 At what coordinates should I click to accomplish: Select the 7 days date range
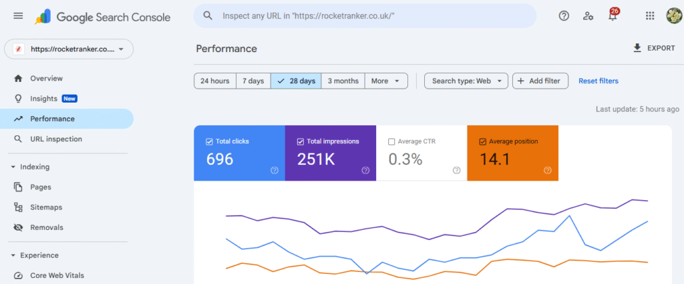(x=253, y=81)
